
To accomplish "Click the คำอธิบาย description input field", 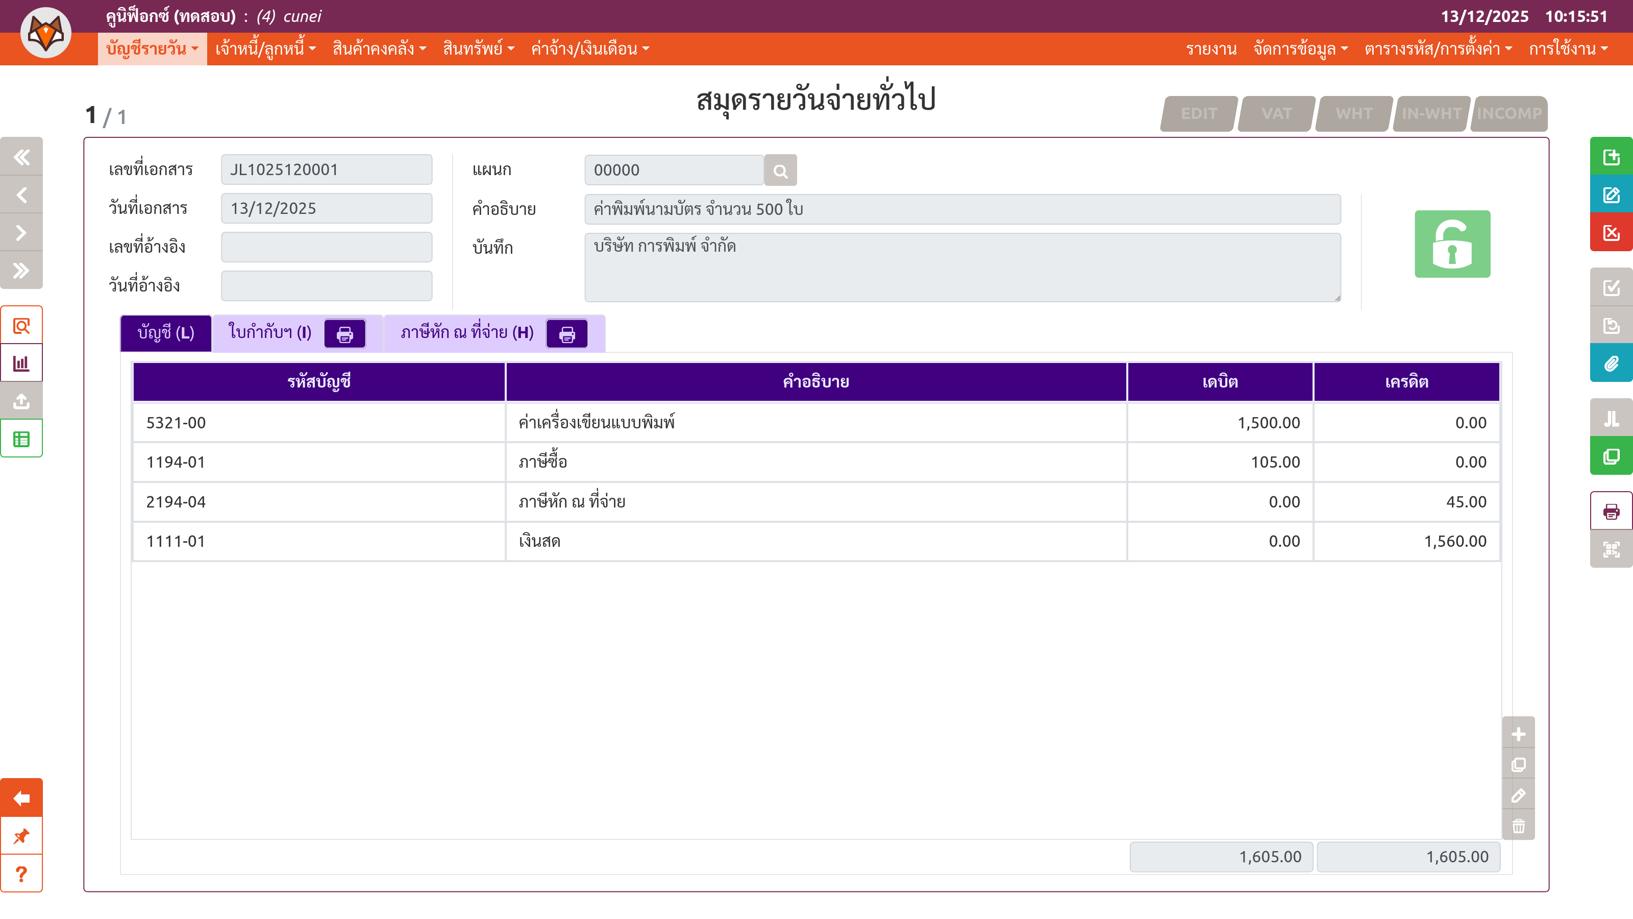I will tap(961, 209).
